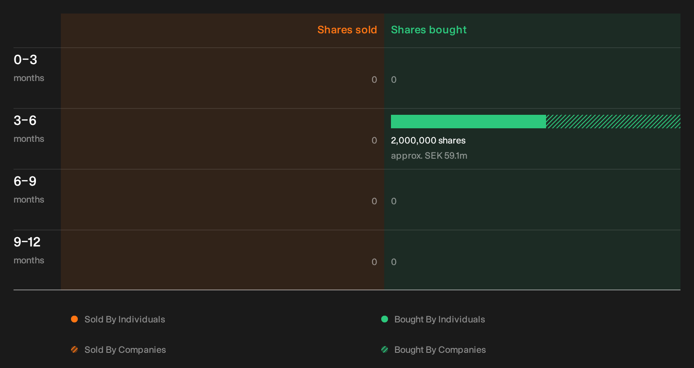Click the "9-12" period label
Screen dimensions: 694x368
pyautogui.click(x=27, y=242)
